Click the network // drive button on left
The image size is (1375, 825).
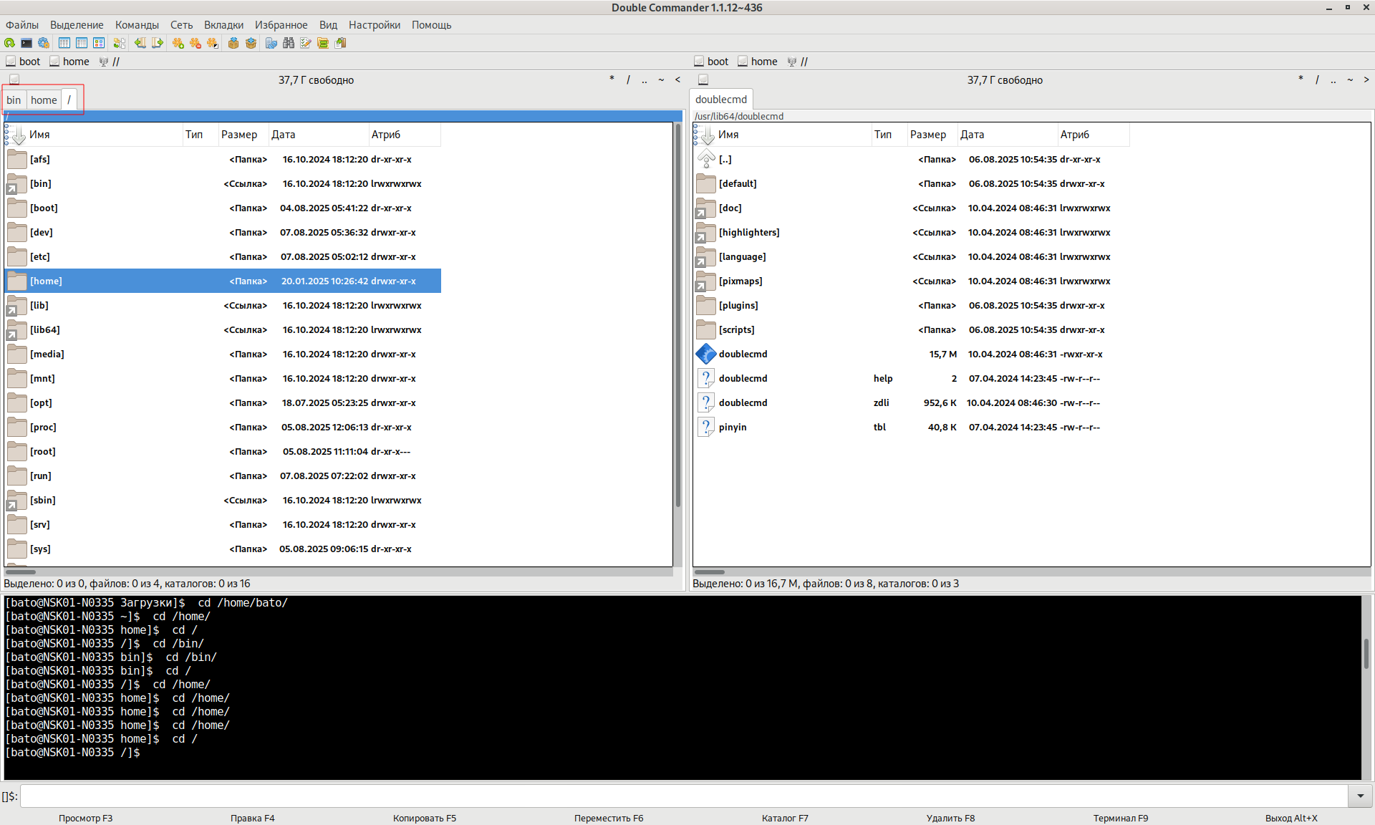(x=110, y=62)
